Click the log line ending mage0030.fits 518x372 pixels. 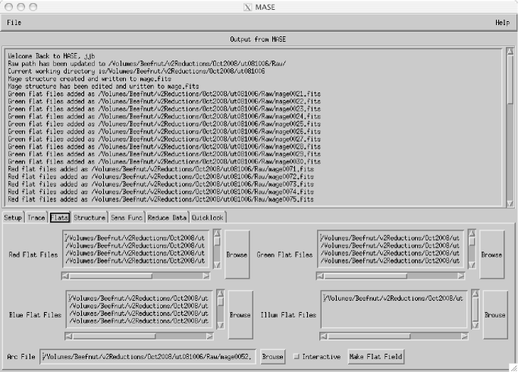tap(164, 161)
